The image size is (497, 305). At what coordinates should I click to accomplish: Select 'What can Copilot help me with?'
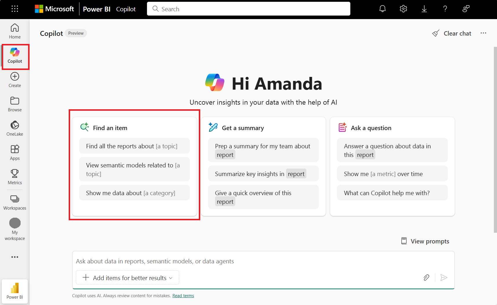[392, 193]
